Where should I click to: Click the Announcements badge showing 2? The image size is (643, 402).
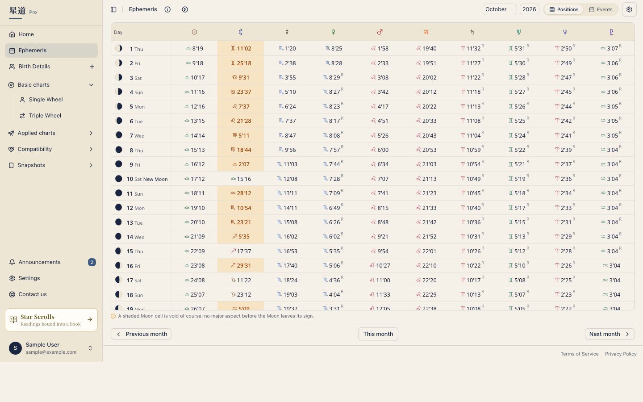pos(92,262)
